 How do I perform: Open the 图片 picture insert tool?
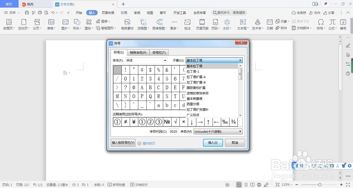[x=65, y=25]
